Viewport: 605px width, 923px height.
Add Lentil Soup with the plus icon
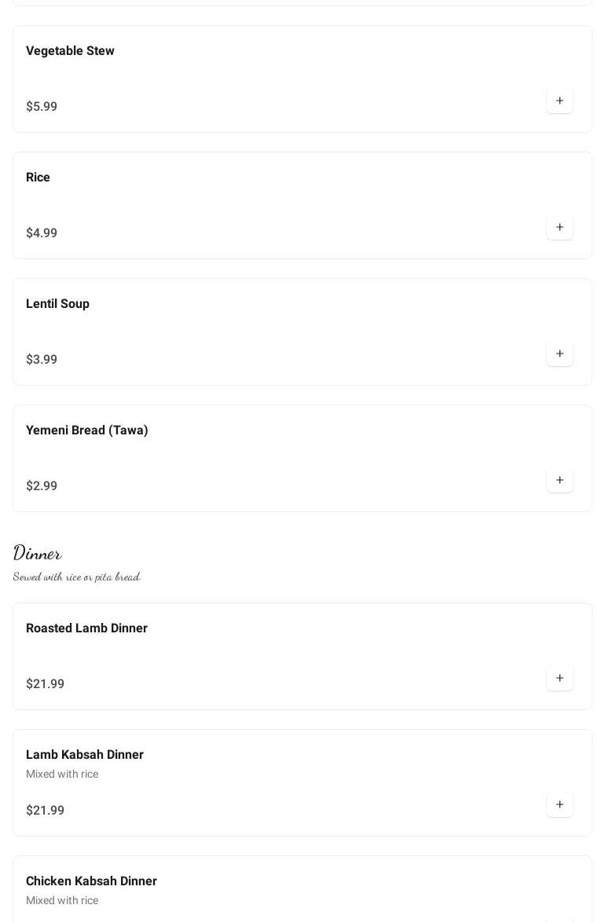[559, 353]
